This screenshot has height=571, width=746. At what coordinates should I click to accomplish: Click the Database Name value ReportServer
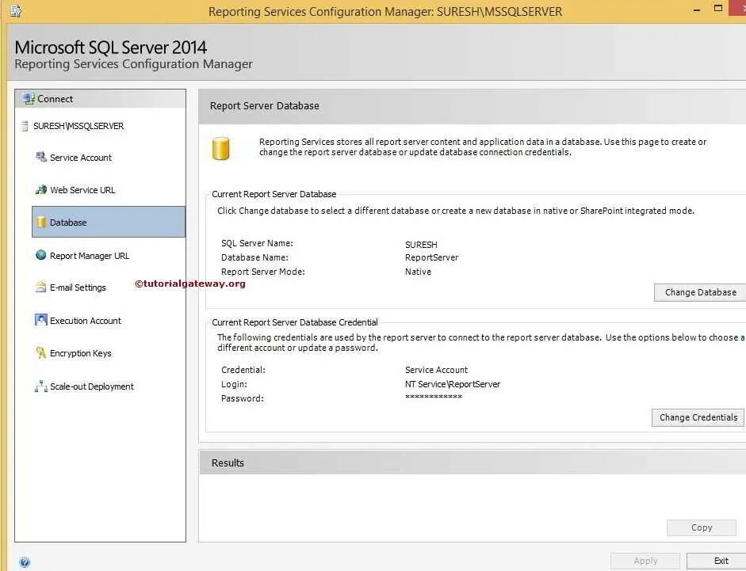(431, 257)
